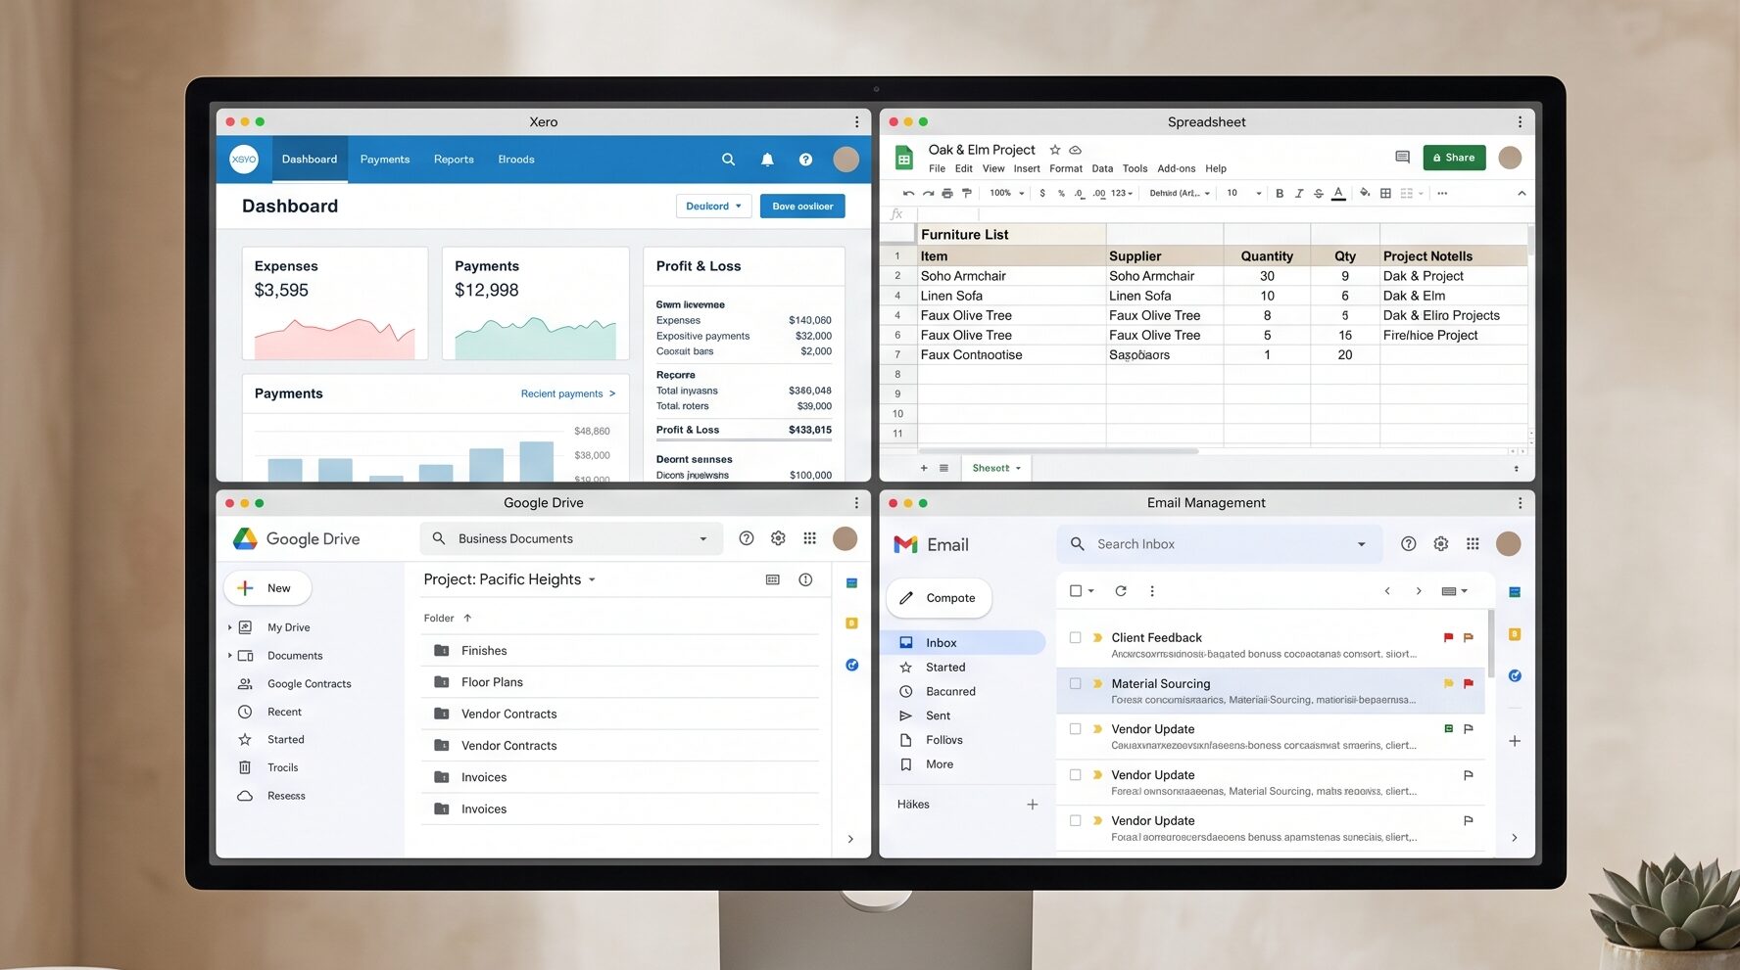Refresh the email inbox list
This screenshot has height=970, width=1740.
tap(1121, 591)
